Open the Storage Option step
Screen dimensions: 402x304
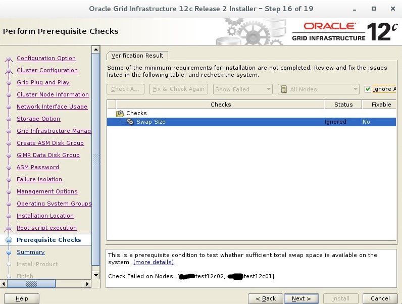[38, 119]
